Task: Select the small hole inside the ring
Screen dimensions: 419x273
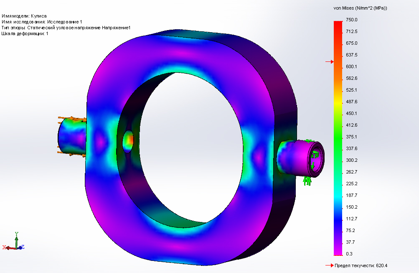Action: pyautogui.click(x=128, y=141)
